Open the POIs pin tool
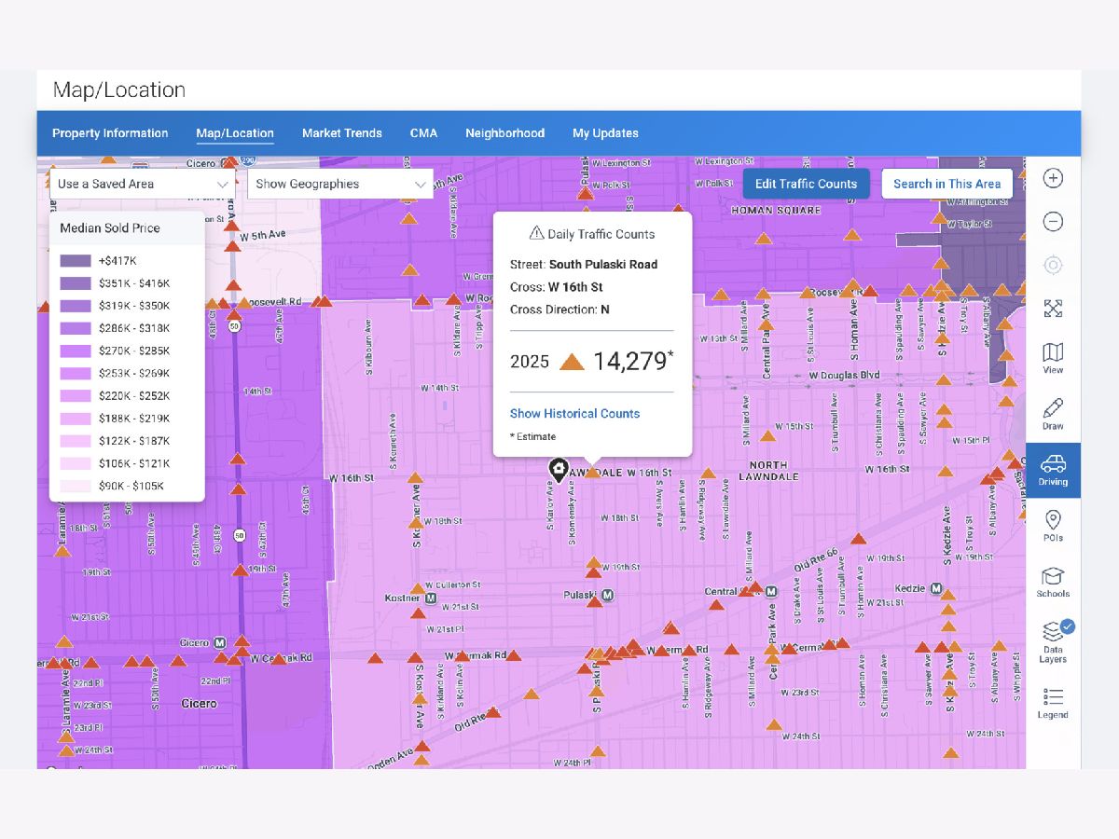Screen dimensions: 1119x839 click(1053, 526)
